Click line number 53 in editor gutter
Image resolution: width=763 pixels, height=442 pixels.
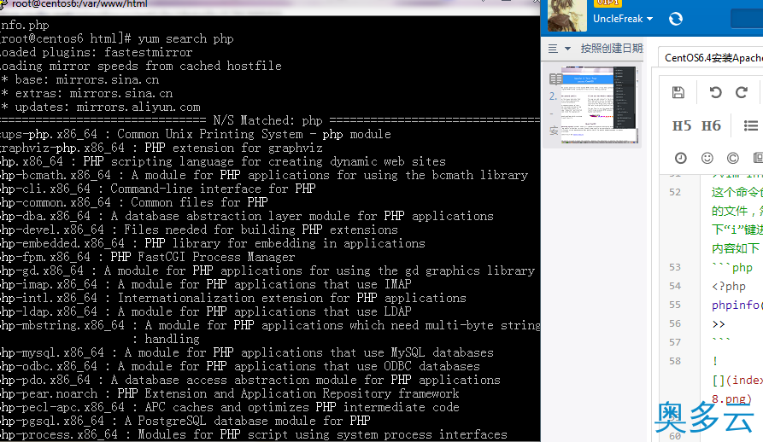(675, 268)
